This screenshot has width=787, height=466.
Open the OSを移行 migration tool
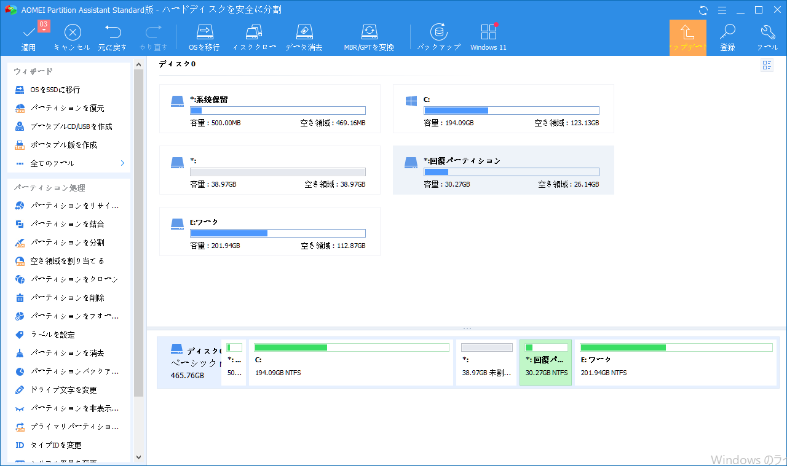point(204,38)
